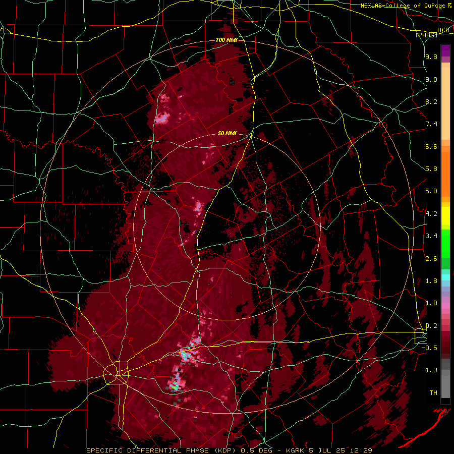Pick the gray threshold segment of color bar
The image size is (454, 454).
[445, 386]
